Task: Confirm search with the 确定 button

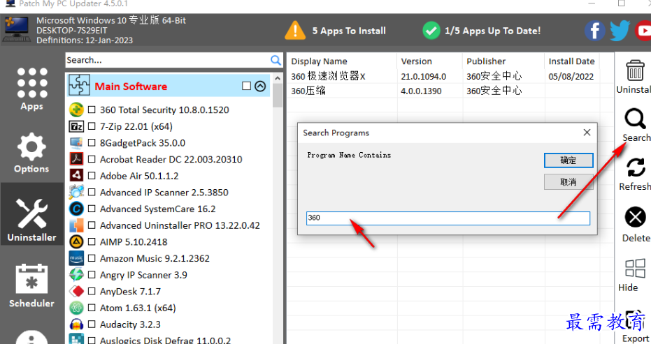Action: click(x=568, y=160)
